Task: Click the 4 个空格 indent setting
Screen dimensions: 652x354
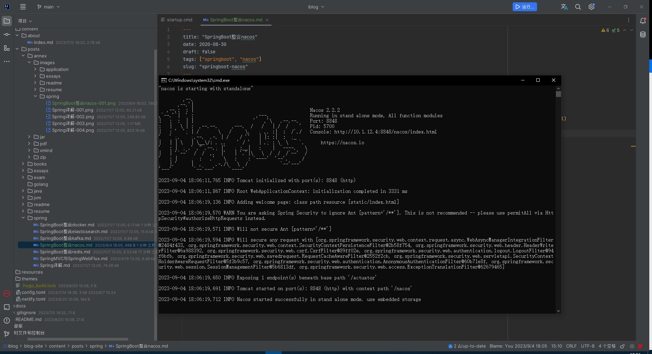Action: pos(607,346)
